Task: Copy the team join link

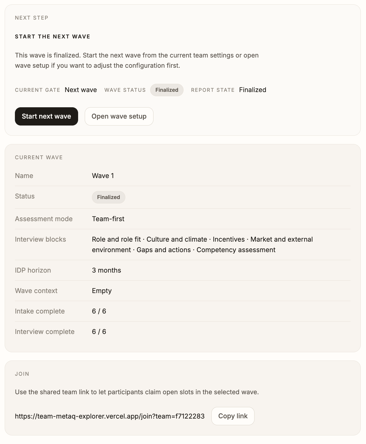Action: [233, 416]
